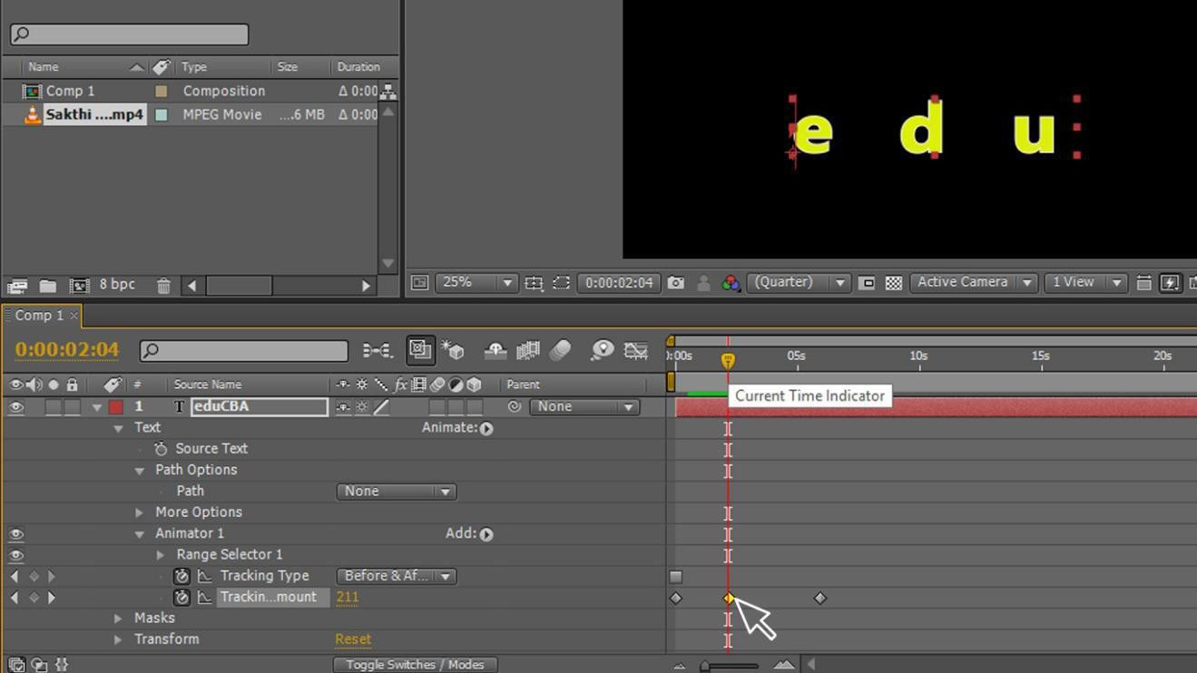Image resolution: width=1197 pixels, height=673 pixels.
Task: Toggle keyframe for Tracking Type at current time
Action: tap(34, 576)
